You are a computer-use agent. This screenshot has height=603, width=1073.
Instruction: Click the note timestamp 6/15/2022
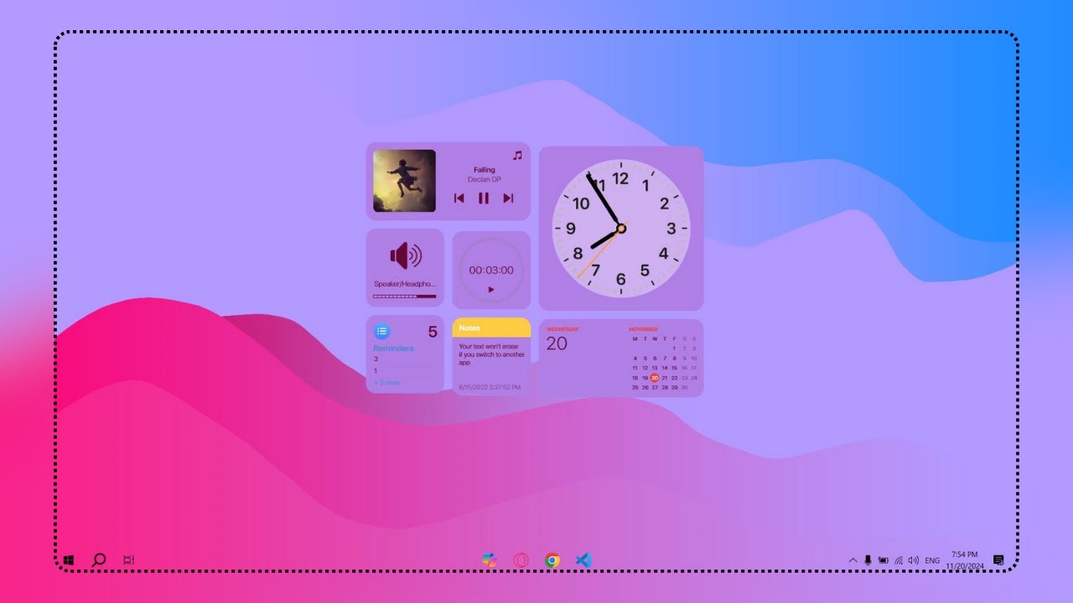click(x=490, y=387)
